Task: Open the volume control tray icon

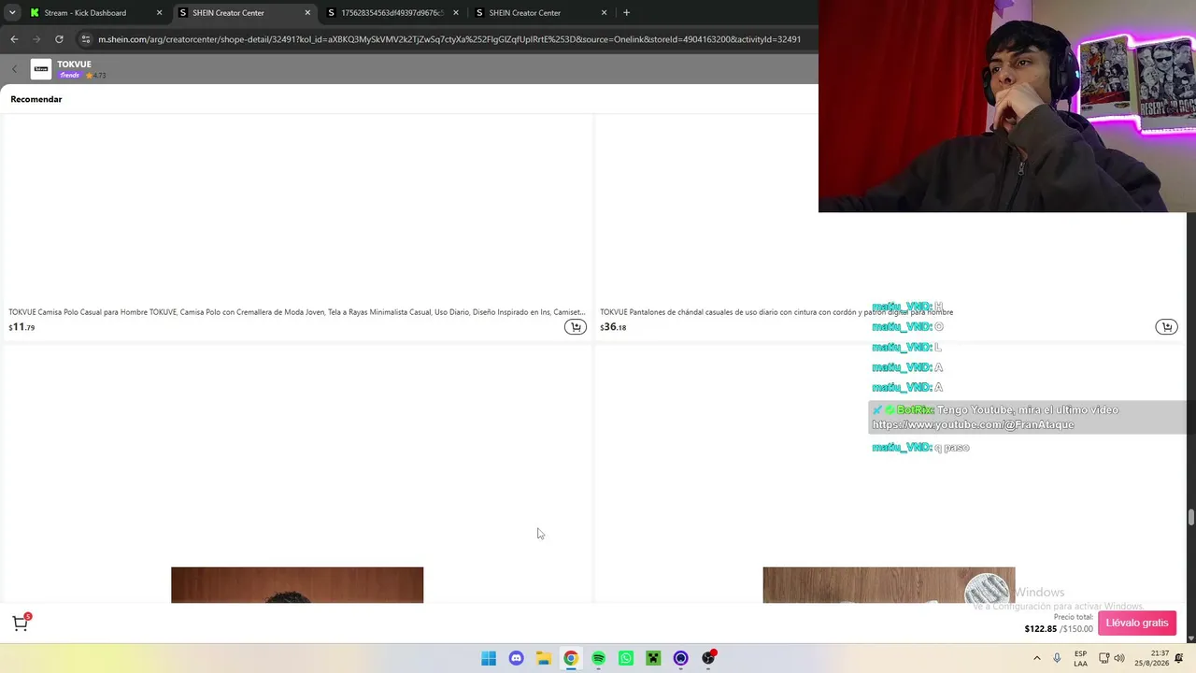Action: tap(1119, 658)
